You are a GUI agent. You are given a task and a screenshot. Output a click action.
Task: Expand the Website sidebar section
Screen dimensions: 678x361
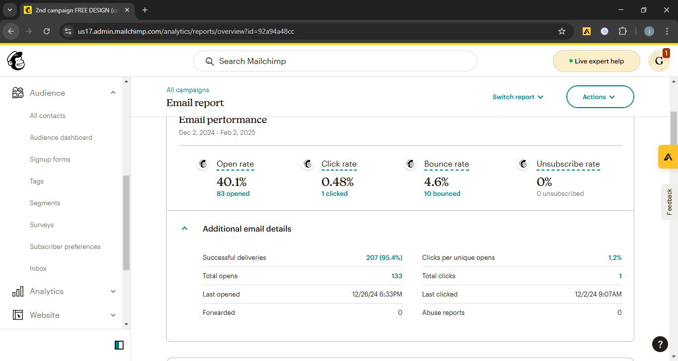(x=113, y=315)
